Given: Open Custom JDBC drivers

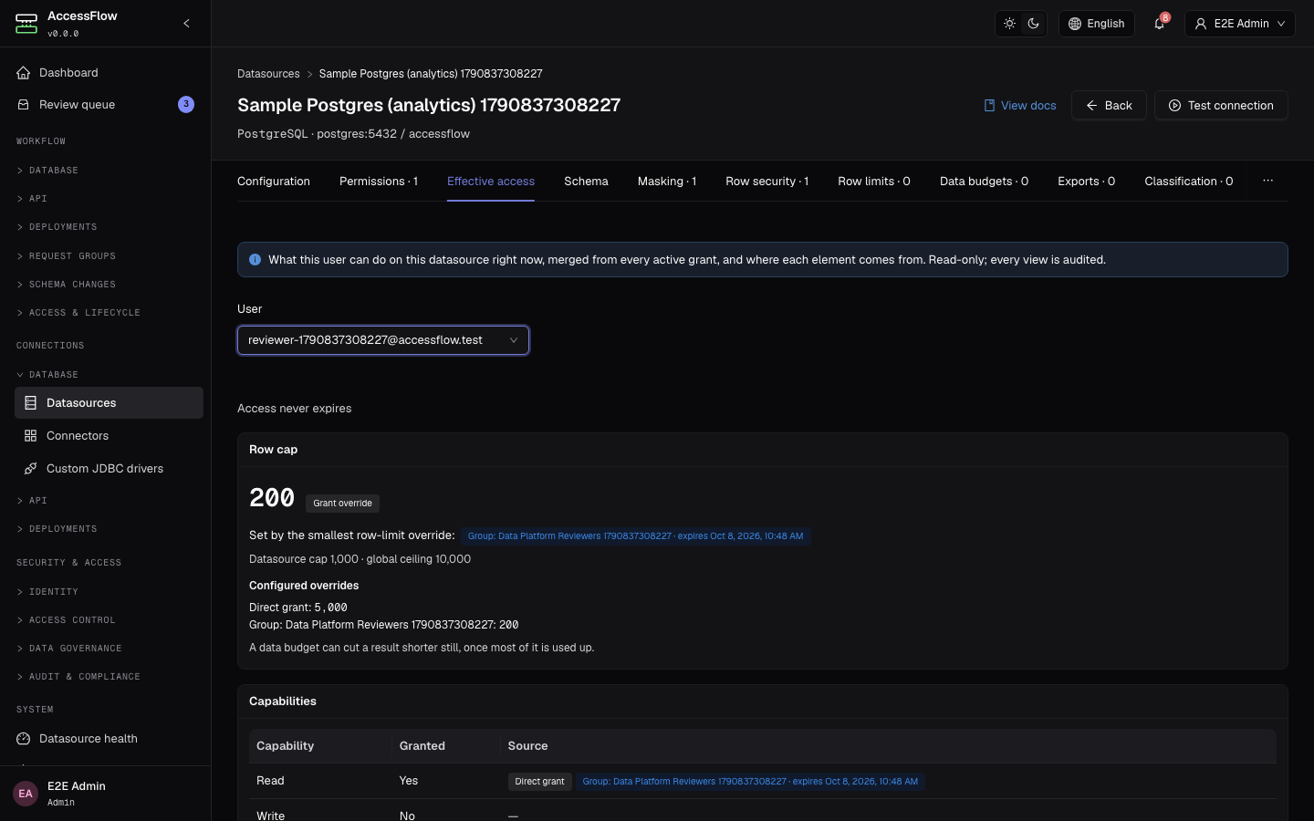Looking at the screenshot, I should [x=109, y=469].
